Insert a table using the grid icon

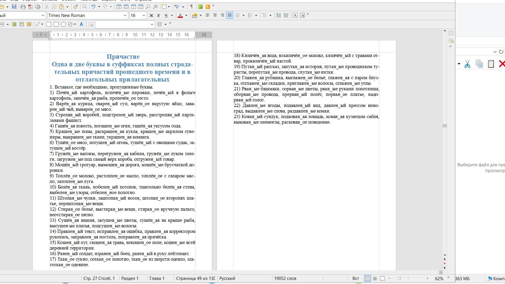[x=160, y=24]
